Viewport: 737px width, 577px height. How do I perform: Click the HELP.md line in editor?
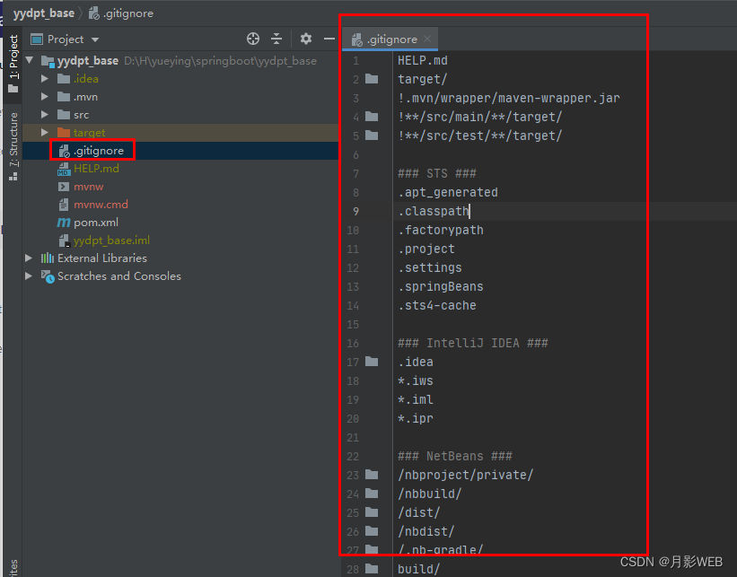click(x=423, y=61)
